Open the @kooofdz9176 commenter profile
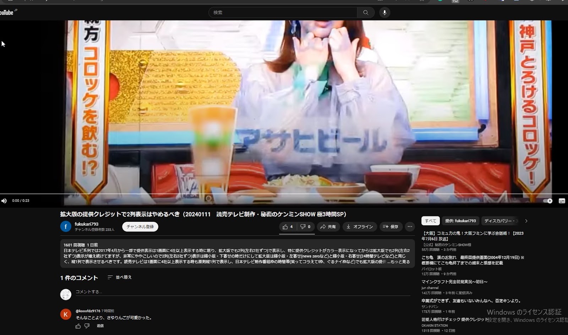This screenshot has width=568, height=335. (88, 311)
